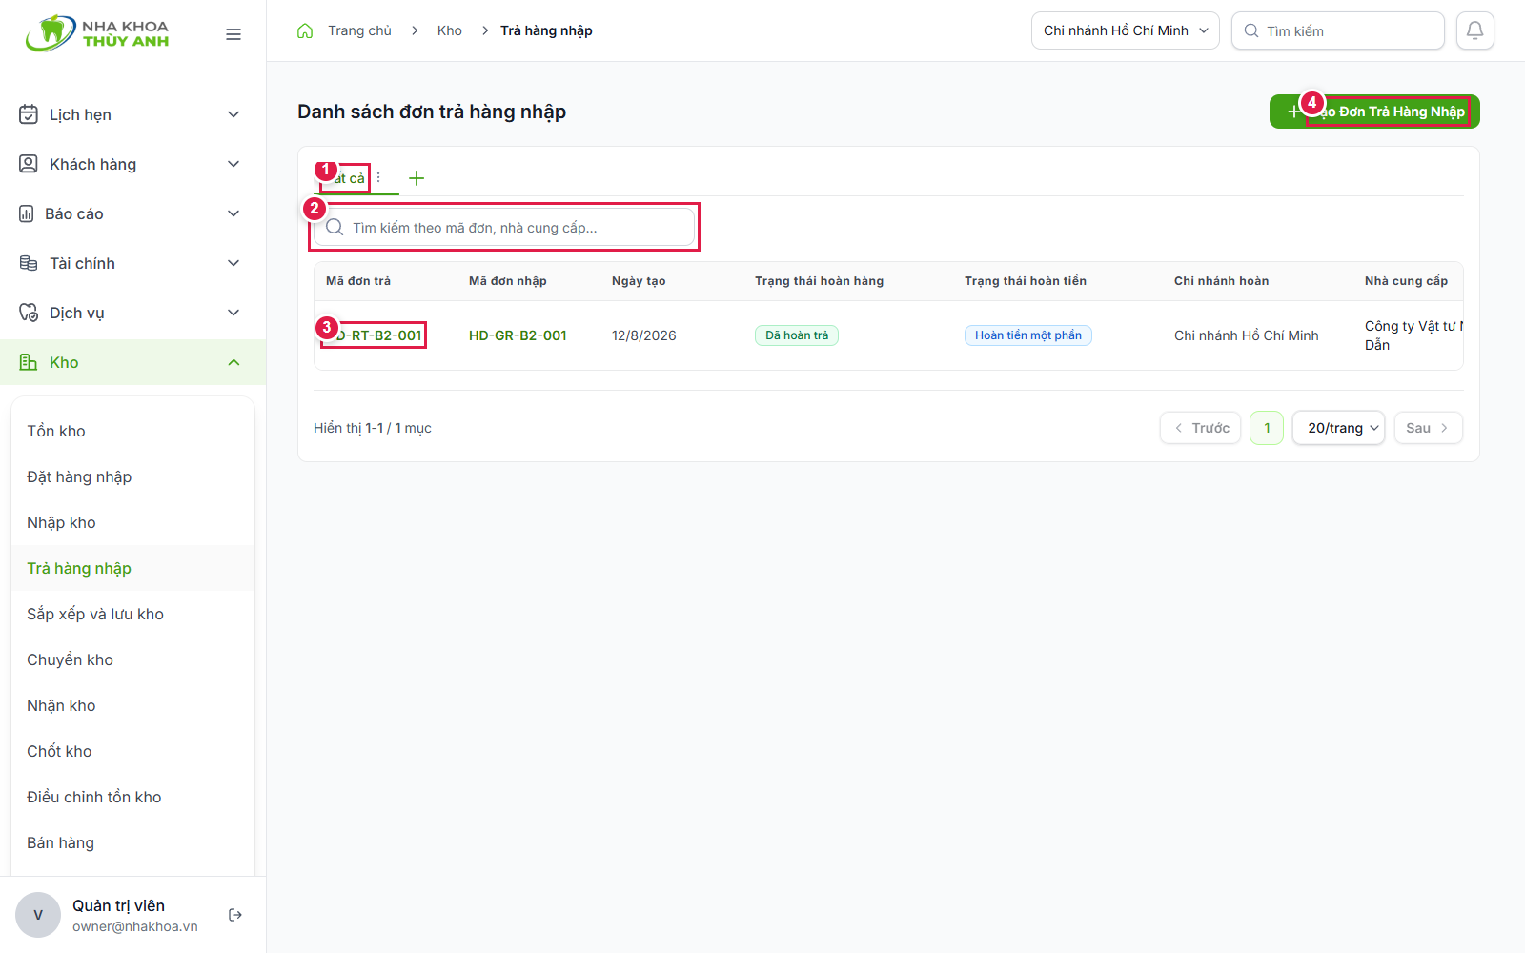Collapse sidebar with the hamburger menu icon
This screenshot has width=1525, height=953.
tap(234, 34)
